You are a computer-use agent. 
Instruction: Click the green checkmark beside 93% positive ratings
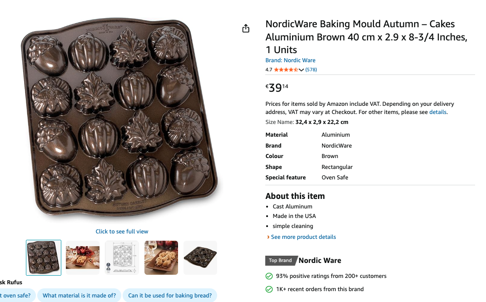pyautogui.click(x=268, y=276)
